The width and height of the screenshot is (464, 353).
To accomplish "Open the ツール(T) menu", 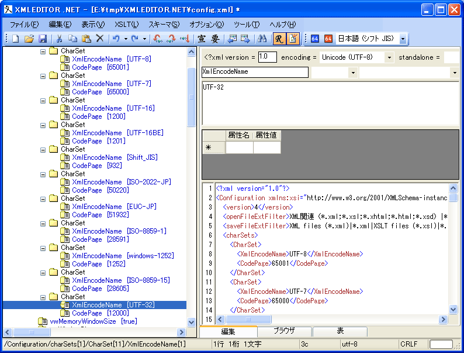I will 247,25.
